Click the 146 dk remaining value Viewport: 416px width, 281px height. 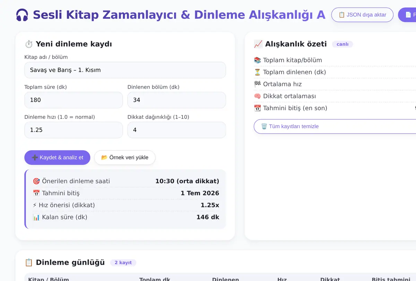[208, 217]
